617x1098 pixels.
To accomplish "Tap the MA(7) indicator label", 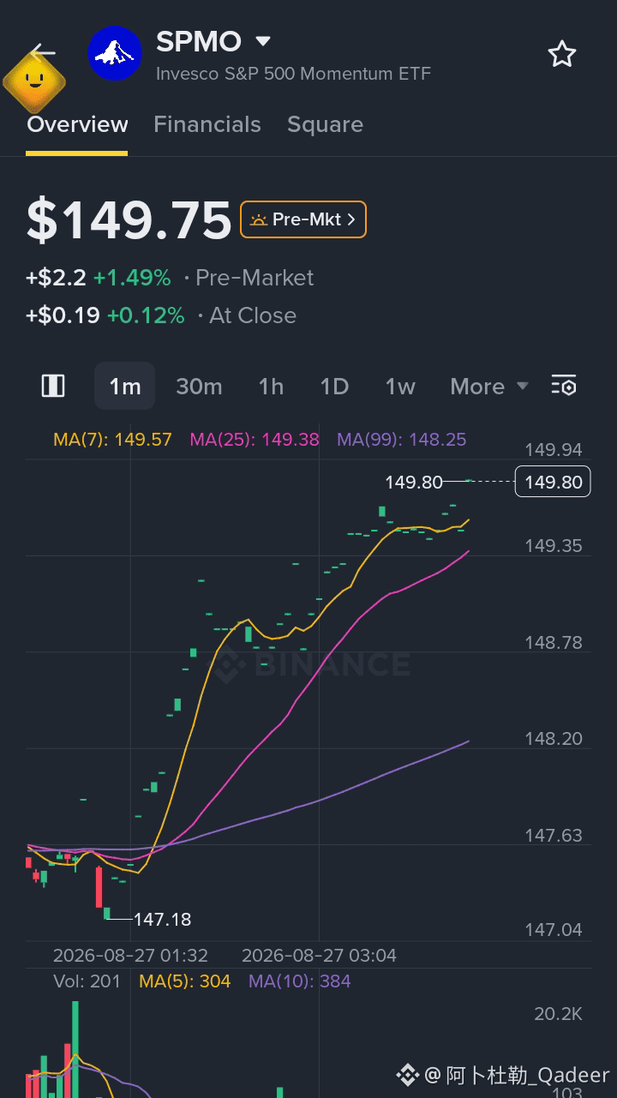I will click(112, 440).
